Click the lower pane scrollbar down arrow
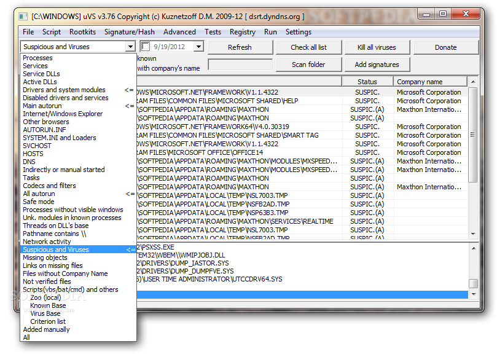 473,294
